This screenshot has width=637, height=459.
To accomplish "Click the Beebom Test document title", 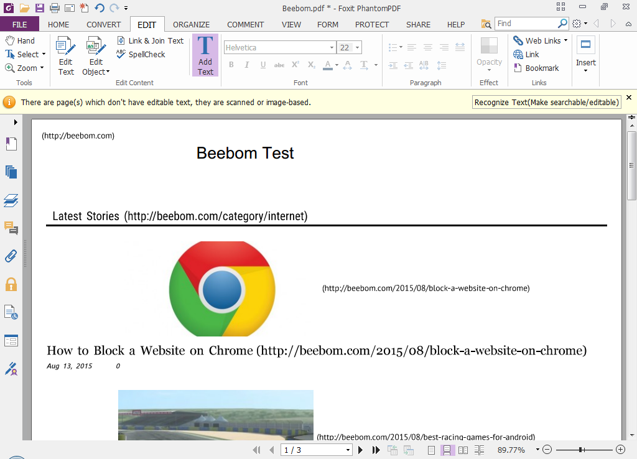I will 245,153.
